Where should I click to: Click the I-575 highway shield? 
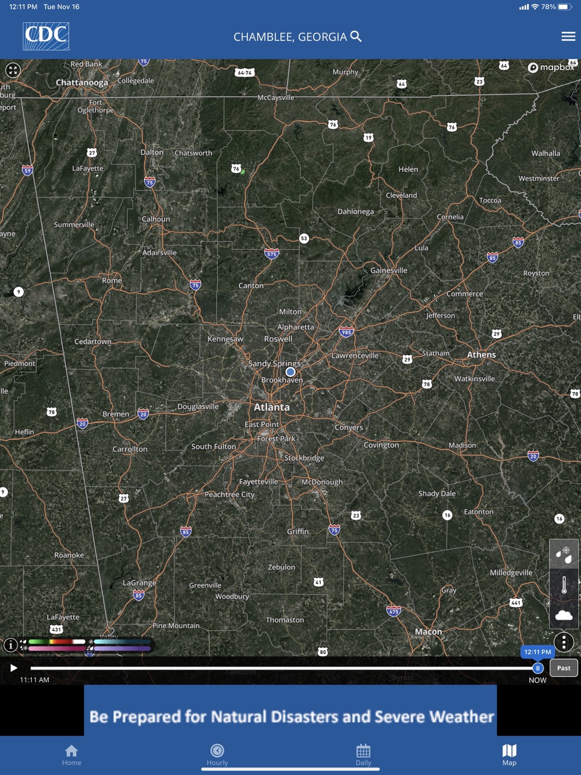coord(271,253)
